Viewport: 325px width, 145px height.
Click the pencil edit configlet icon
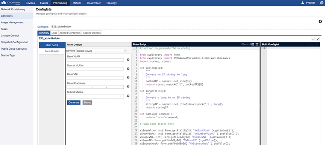click(x=318, y=39)
